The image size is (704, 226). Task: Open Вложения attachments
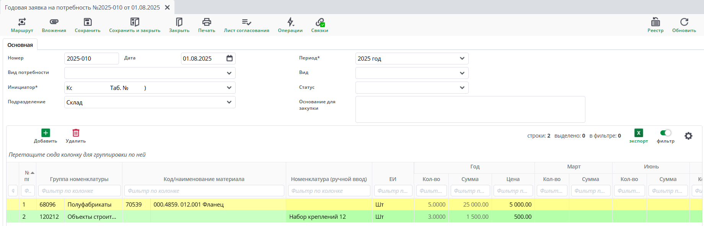54,25
